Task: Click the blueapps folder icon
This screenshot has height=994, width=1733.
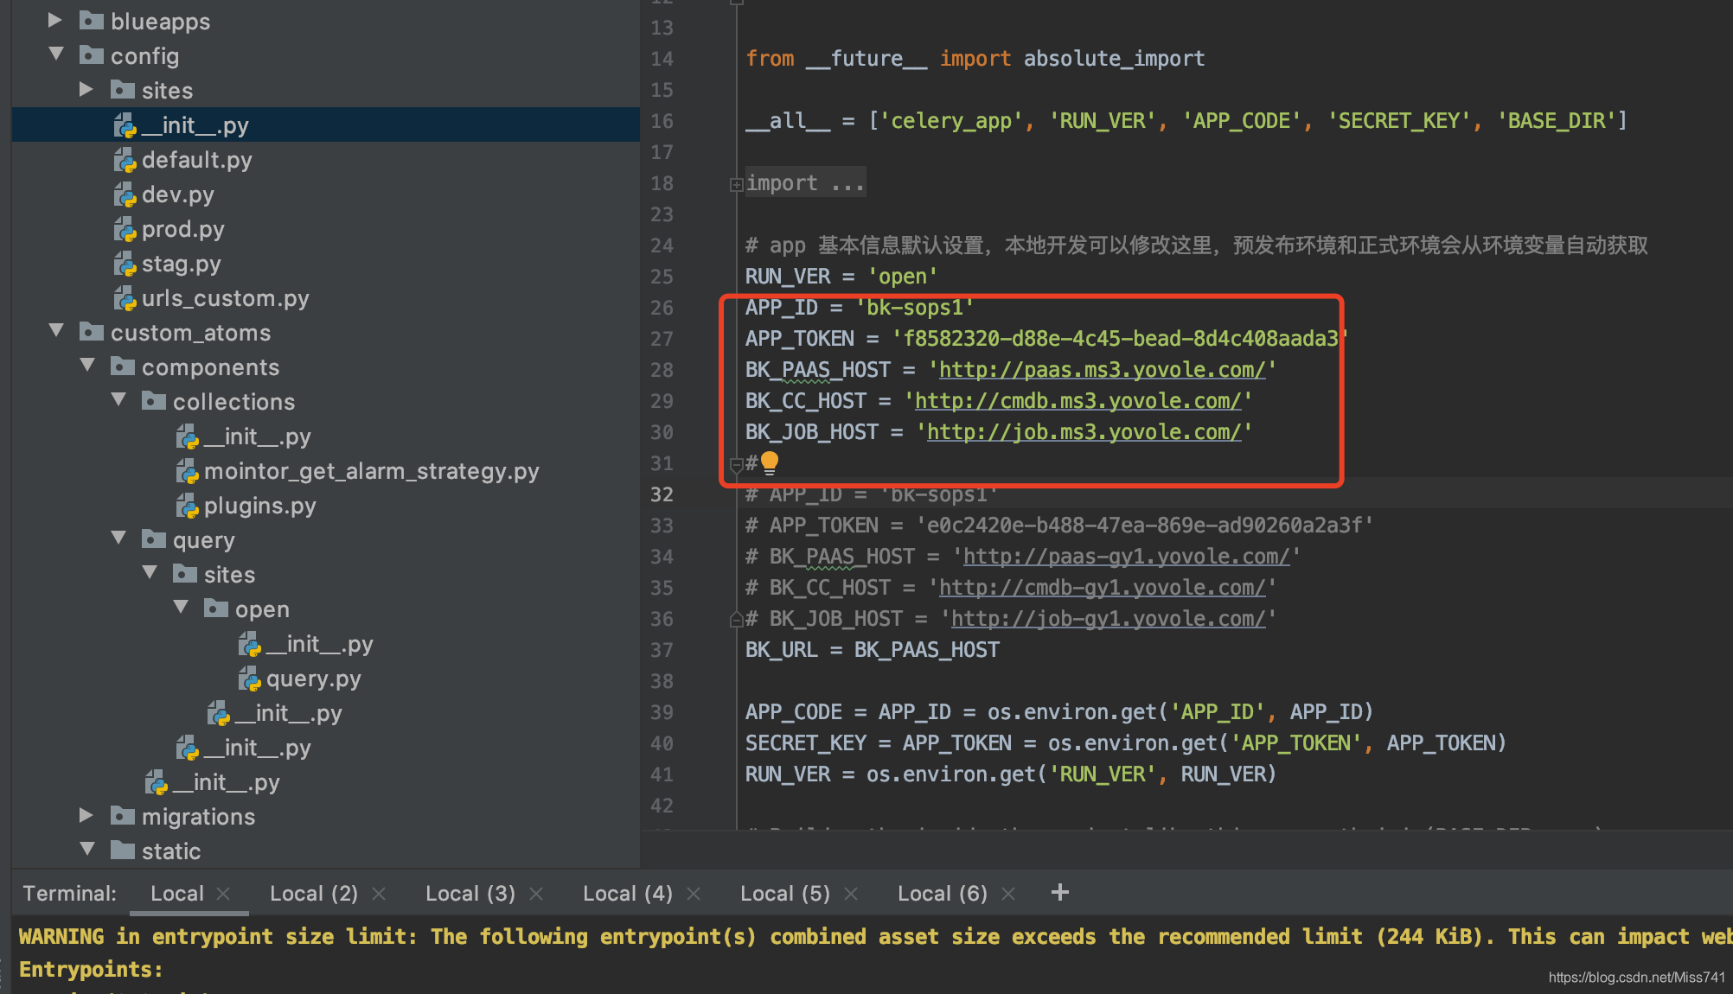Action: tap(92, 21)
